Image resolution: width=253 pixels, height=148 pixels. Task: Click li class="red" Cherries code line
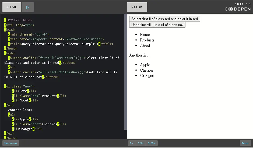(x=39, y=124)
